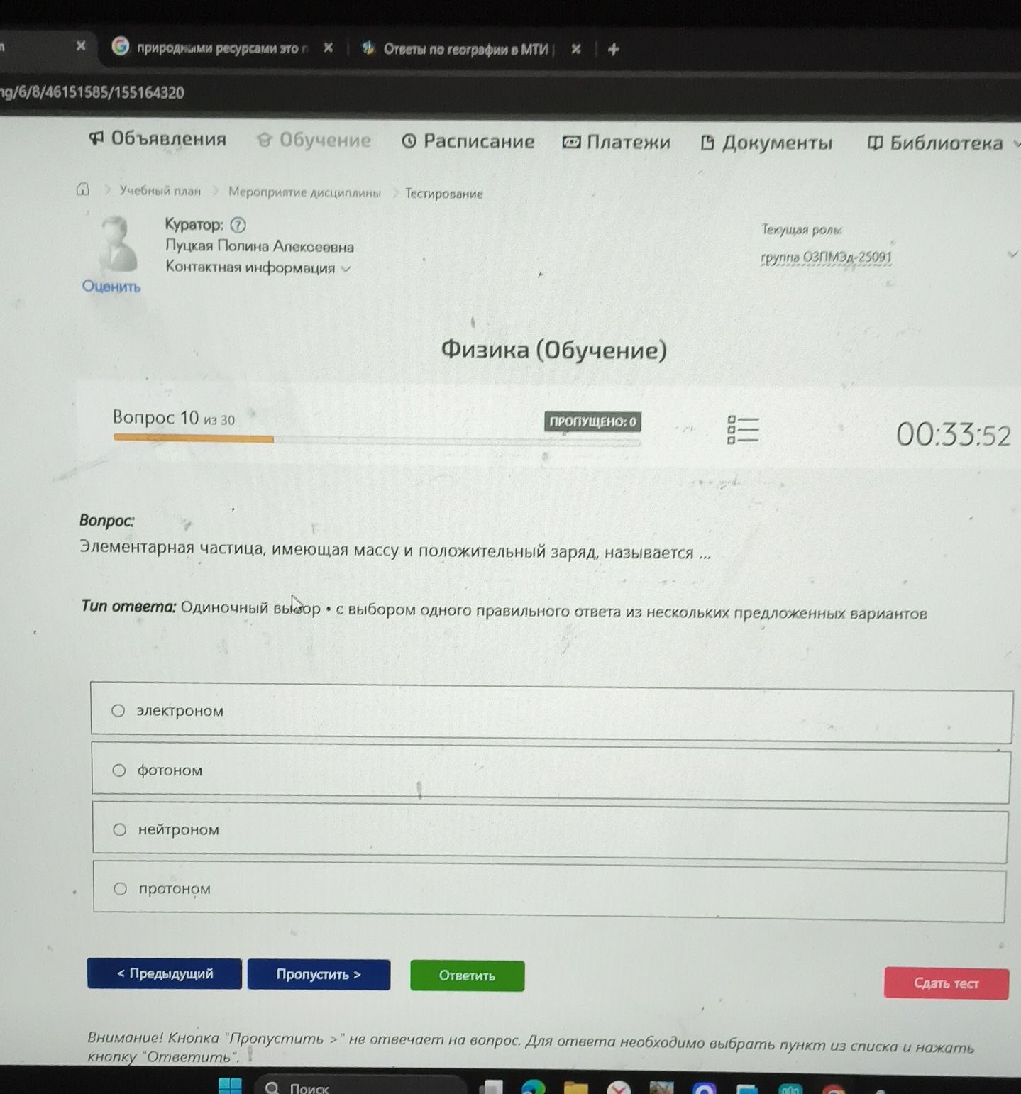Click the curator help question-mark icon
This screenshot has width=1021, height=1094.
tap(238, 225)
